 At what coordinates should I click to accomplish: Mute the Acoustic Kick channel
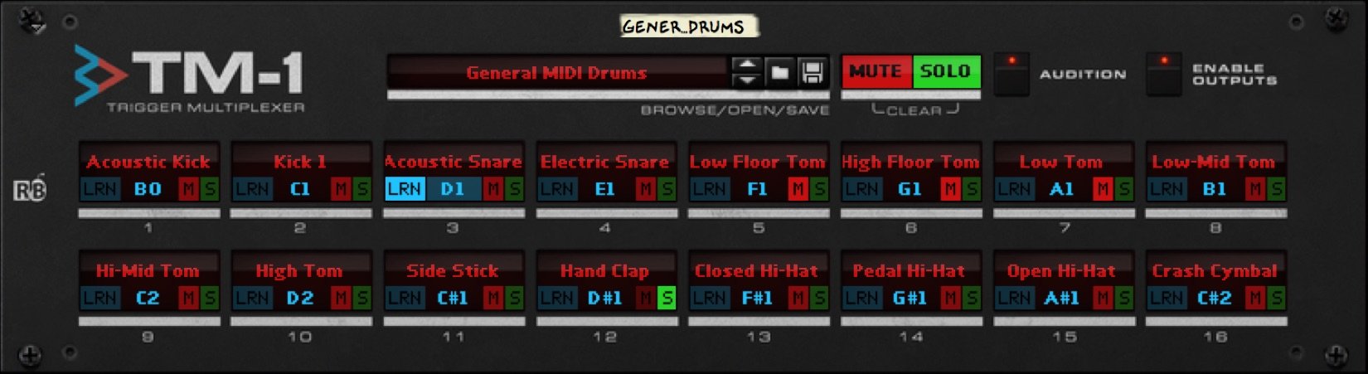point(189,189)
